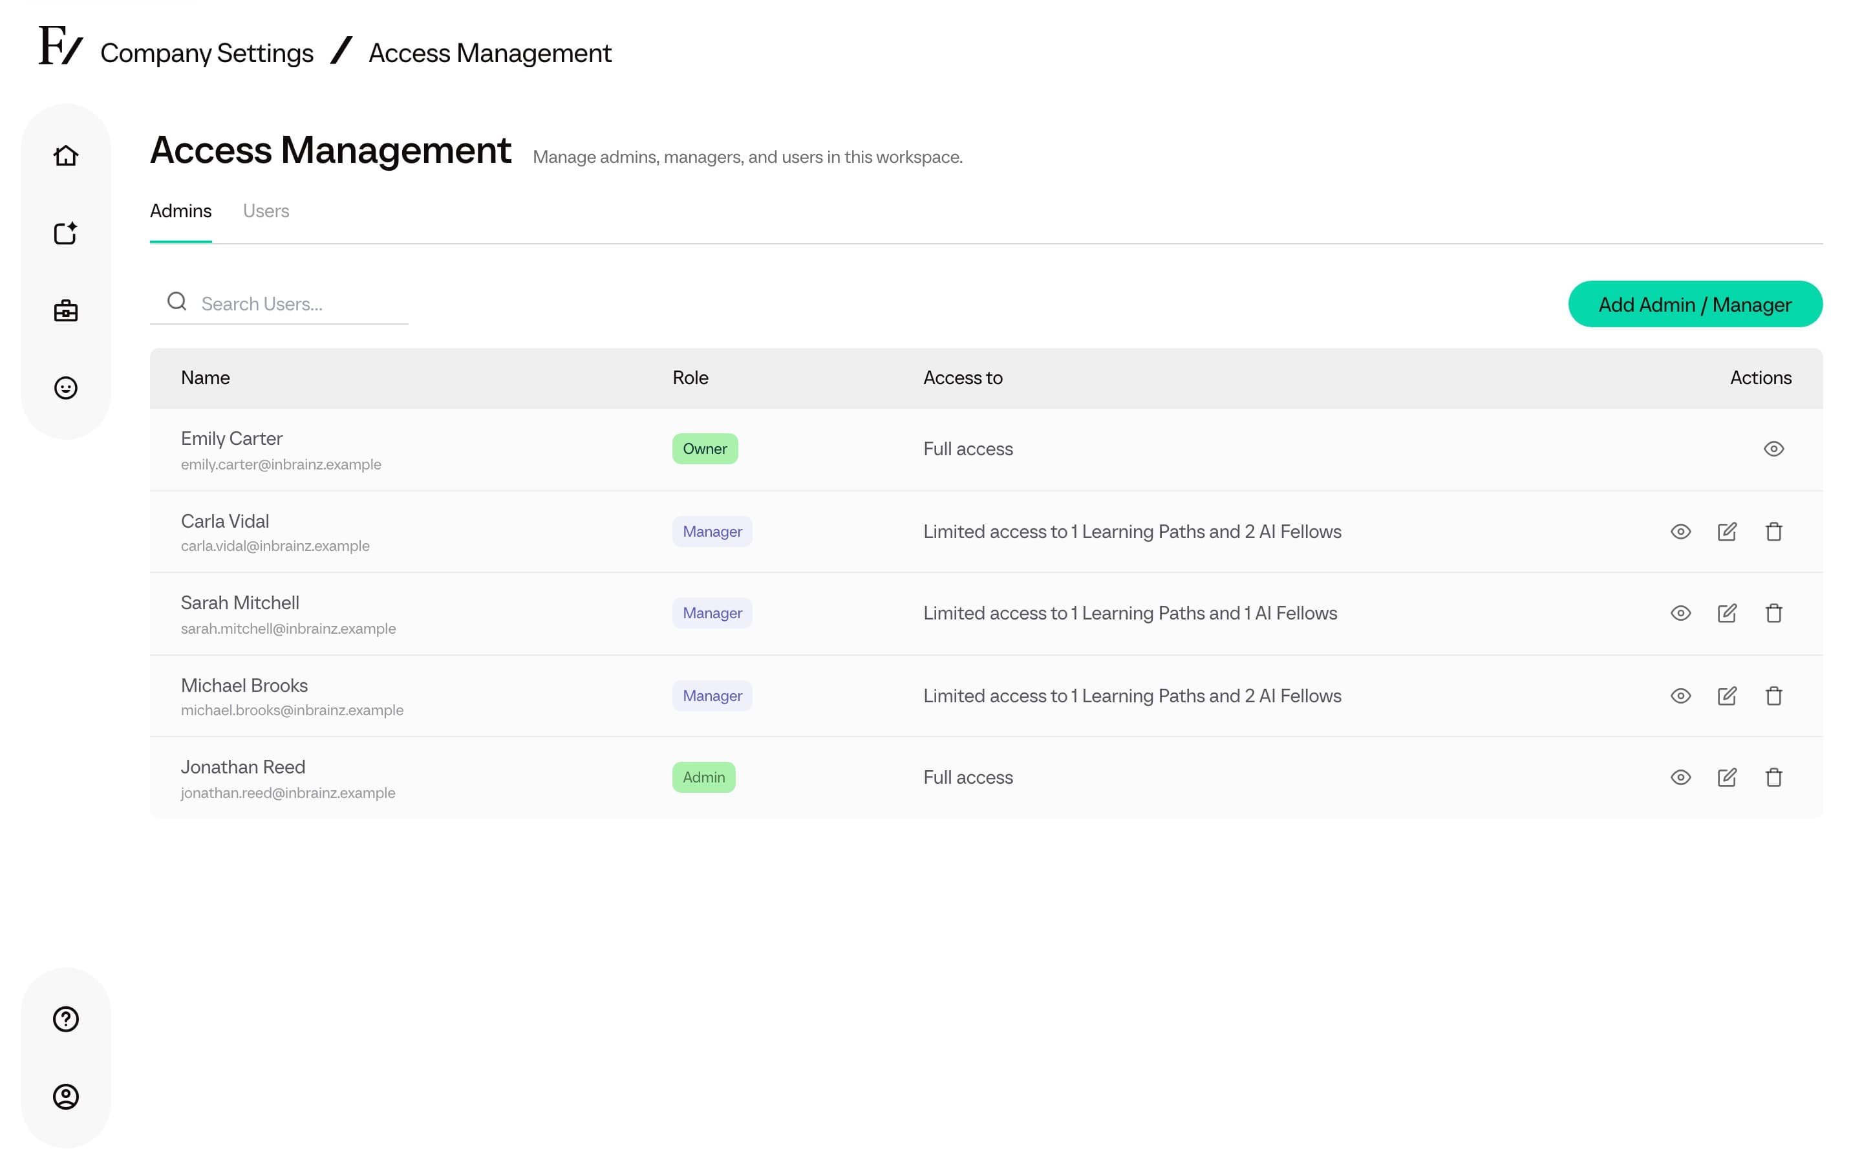The image size is (1862, 1164).
Task: Open the Help question mark icon
Action: (x=65, y=1019)
